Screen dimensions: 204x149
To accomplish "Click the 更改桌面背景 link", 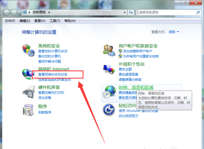I will [129, 74].
